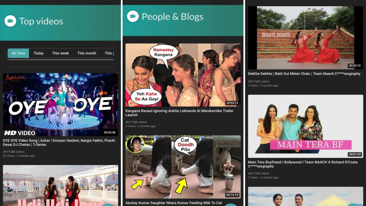Switch to the This week tab
Image resolution: width=366 pixels, height=206 pixels.
pos(60,53)
